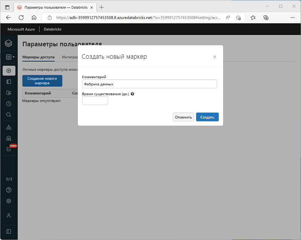Click the site lock icon in address bar
The height and width of the screenshot is (240, 301).
click(50, 18)
